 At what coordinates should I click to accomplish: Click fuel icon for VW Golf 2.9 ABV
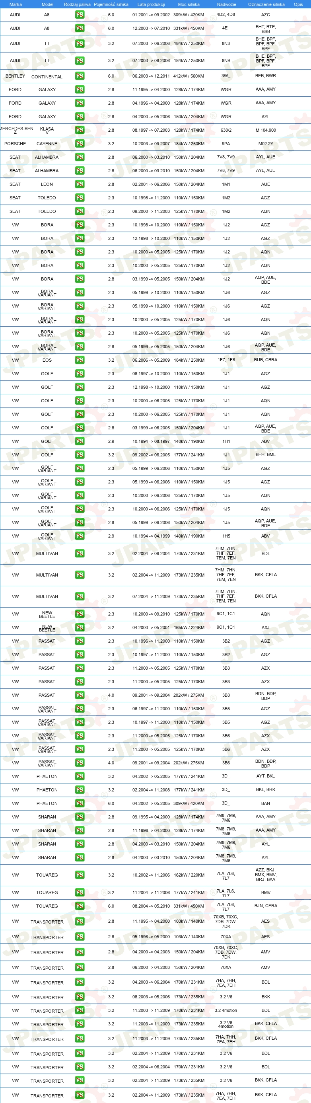[80, 441]
